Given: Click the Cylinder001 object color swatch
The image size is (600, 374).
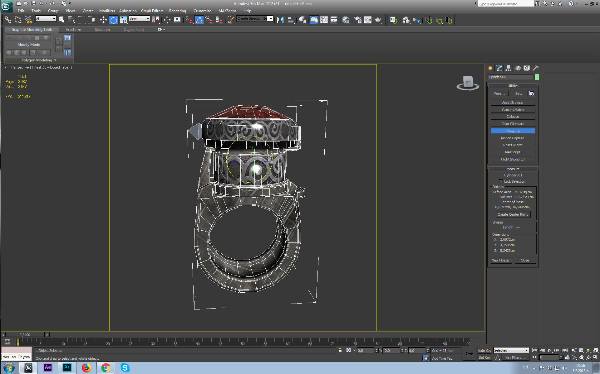Looking at the screenshot, I should tap(537, 77).
